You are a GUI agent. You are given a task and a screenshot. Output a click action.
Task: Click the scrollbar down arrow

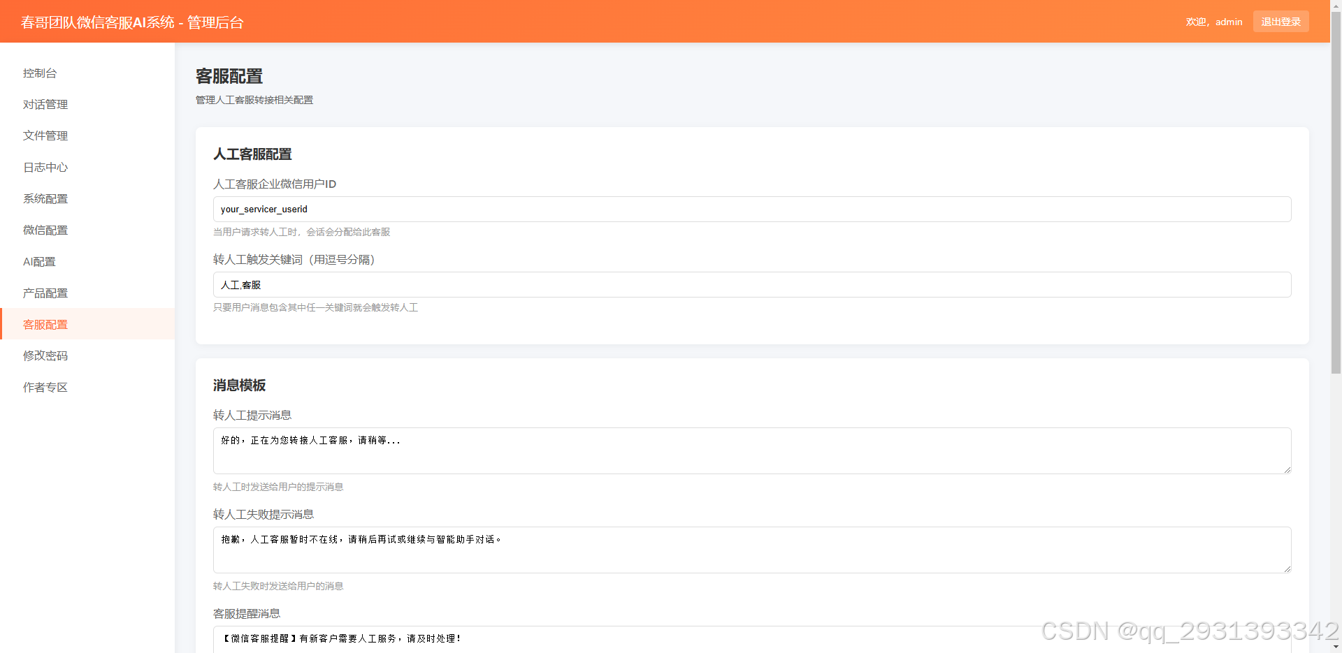point(1336,647)
